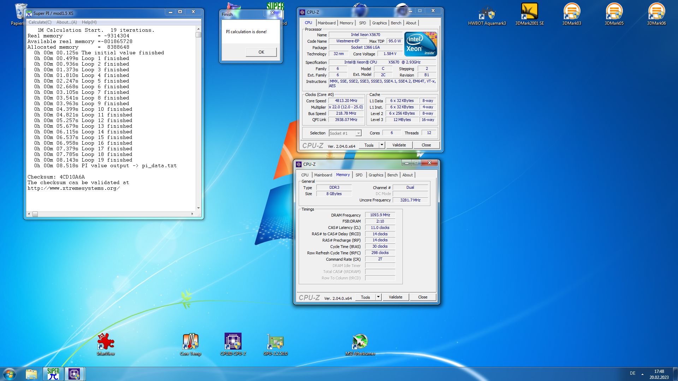The height and width of the screenshot is (381, 678).
Task: Click Close button in lower CPU-Z window
Action: pyautogui.click(x=423, y=297)
